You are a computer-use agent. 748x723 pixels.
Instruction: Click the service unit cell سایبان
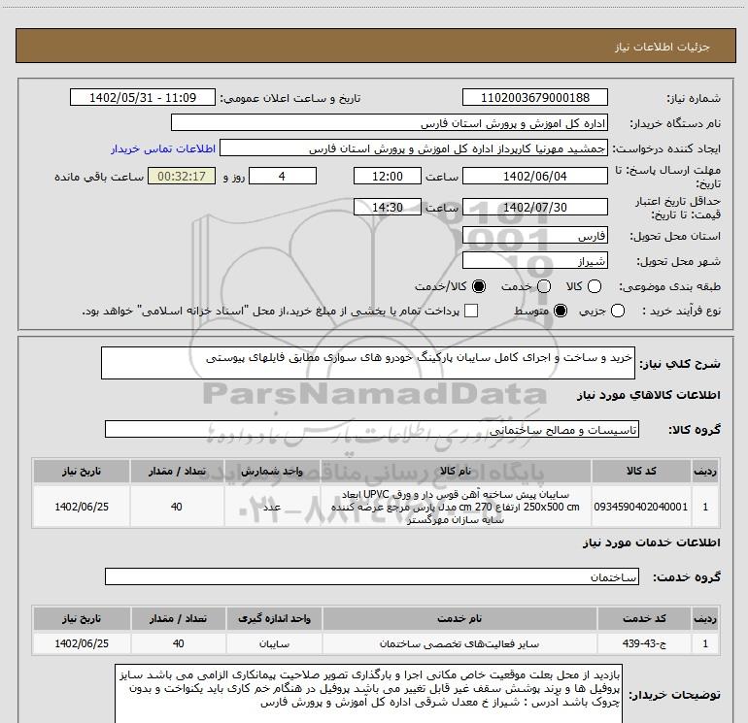tap(274, 643)
